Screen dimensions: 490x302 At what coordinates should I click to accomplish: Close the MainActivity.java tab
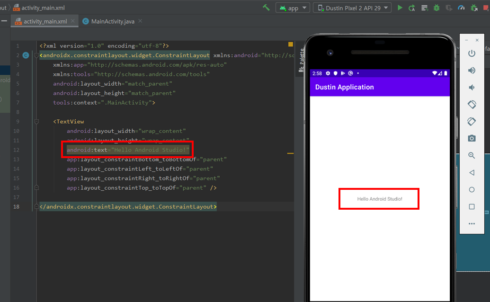140,21
